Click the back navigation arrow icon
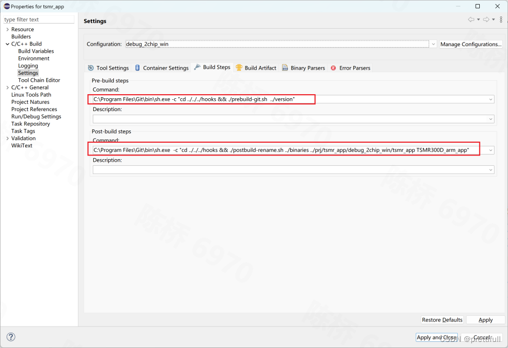508x348 pixels. 471,19
